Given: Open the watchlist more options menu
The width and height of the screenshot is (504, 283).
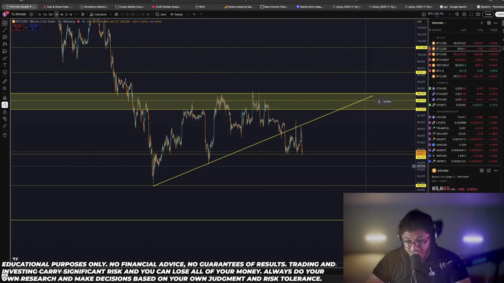Looking at the screenshot, I should pos(496,23).
